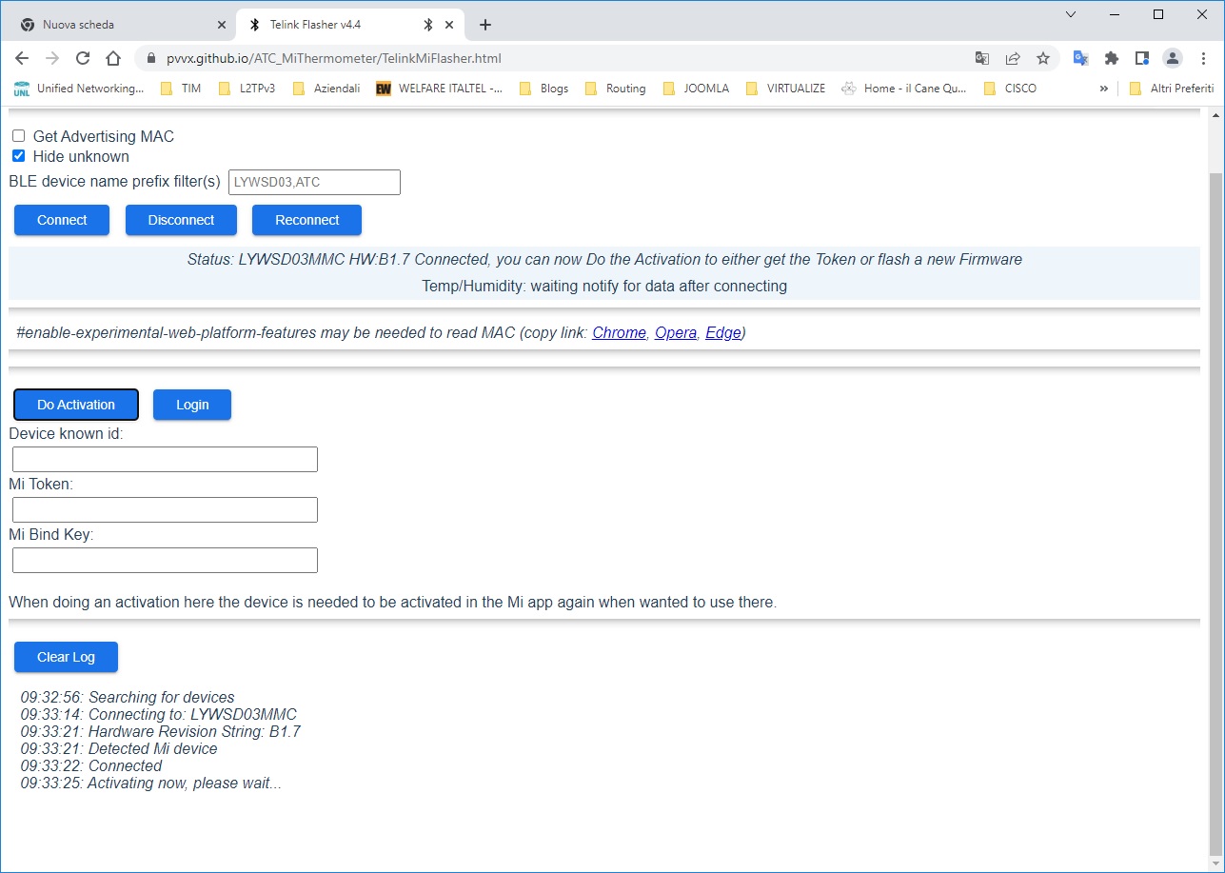Uncheck Hide unknown checkbox

click(18, 156)
